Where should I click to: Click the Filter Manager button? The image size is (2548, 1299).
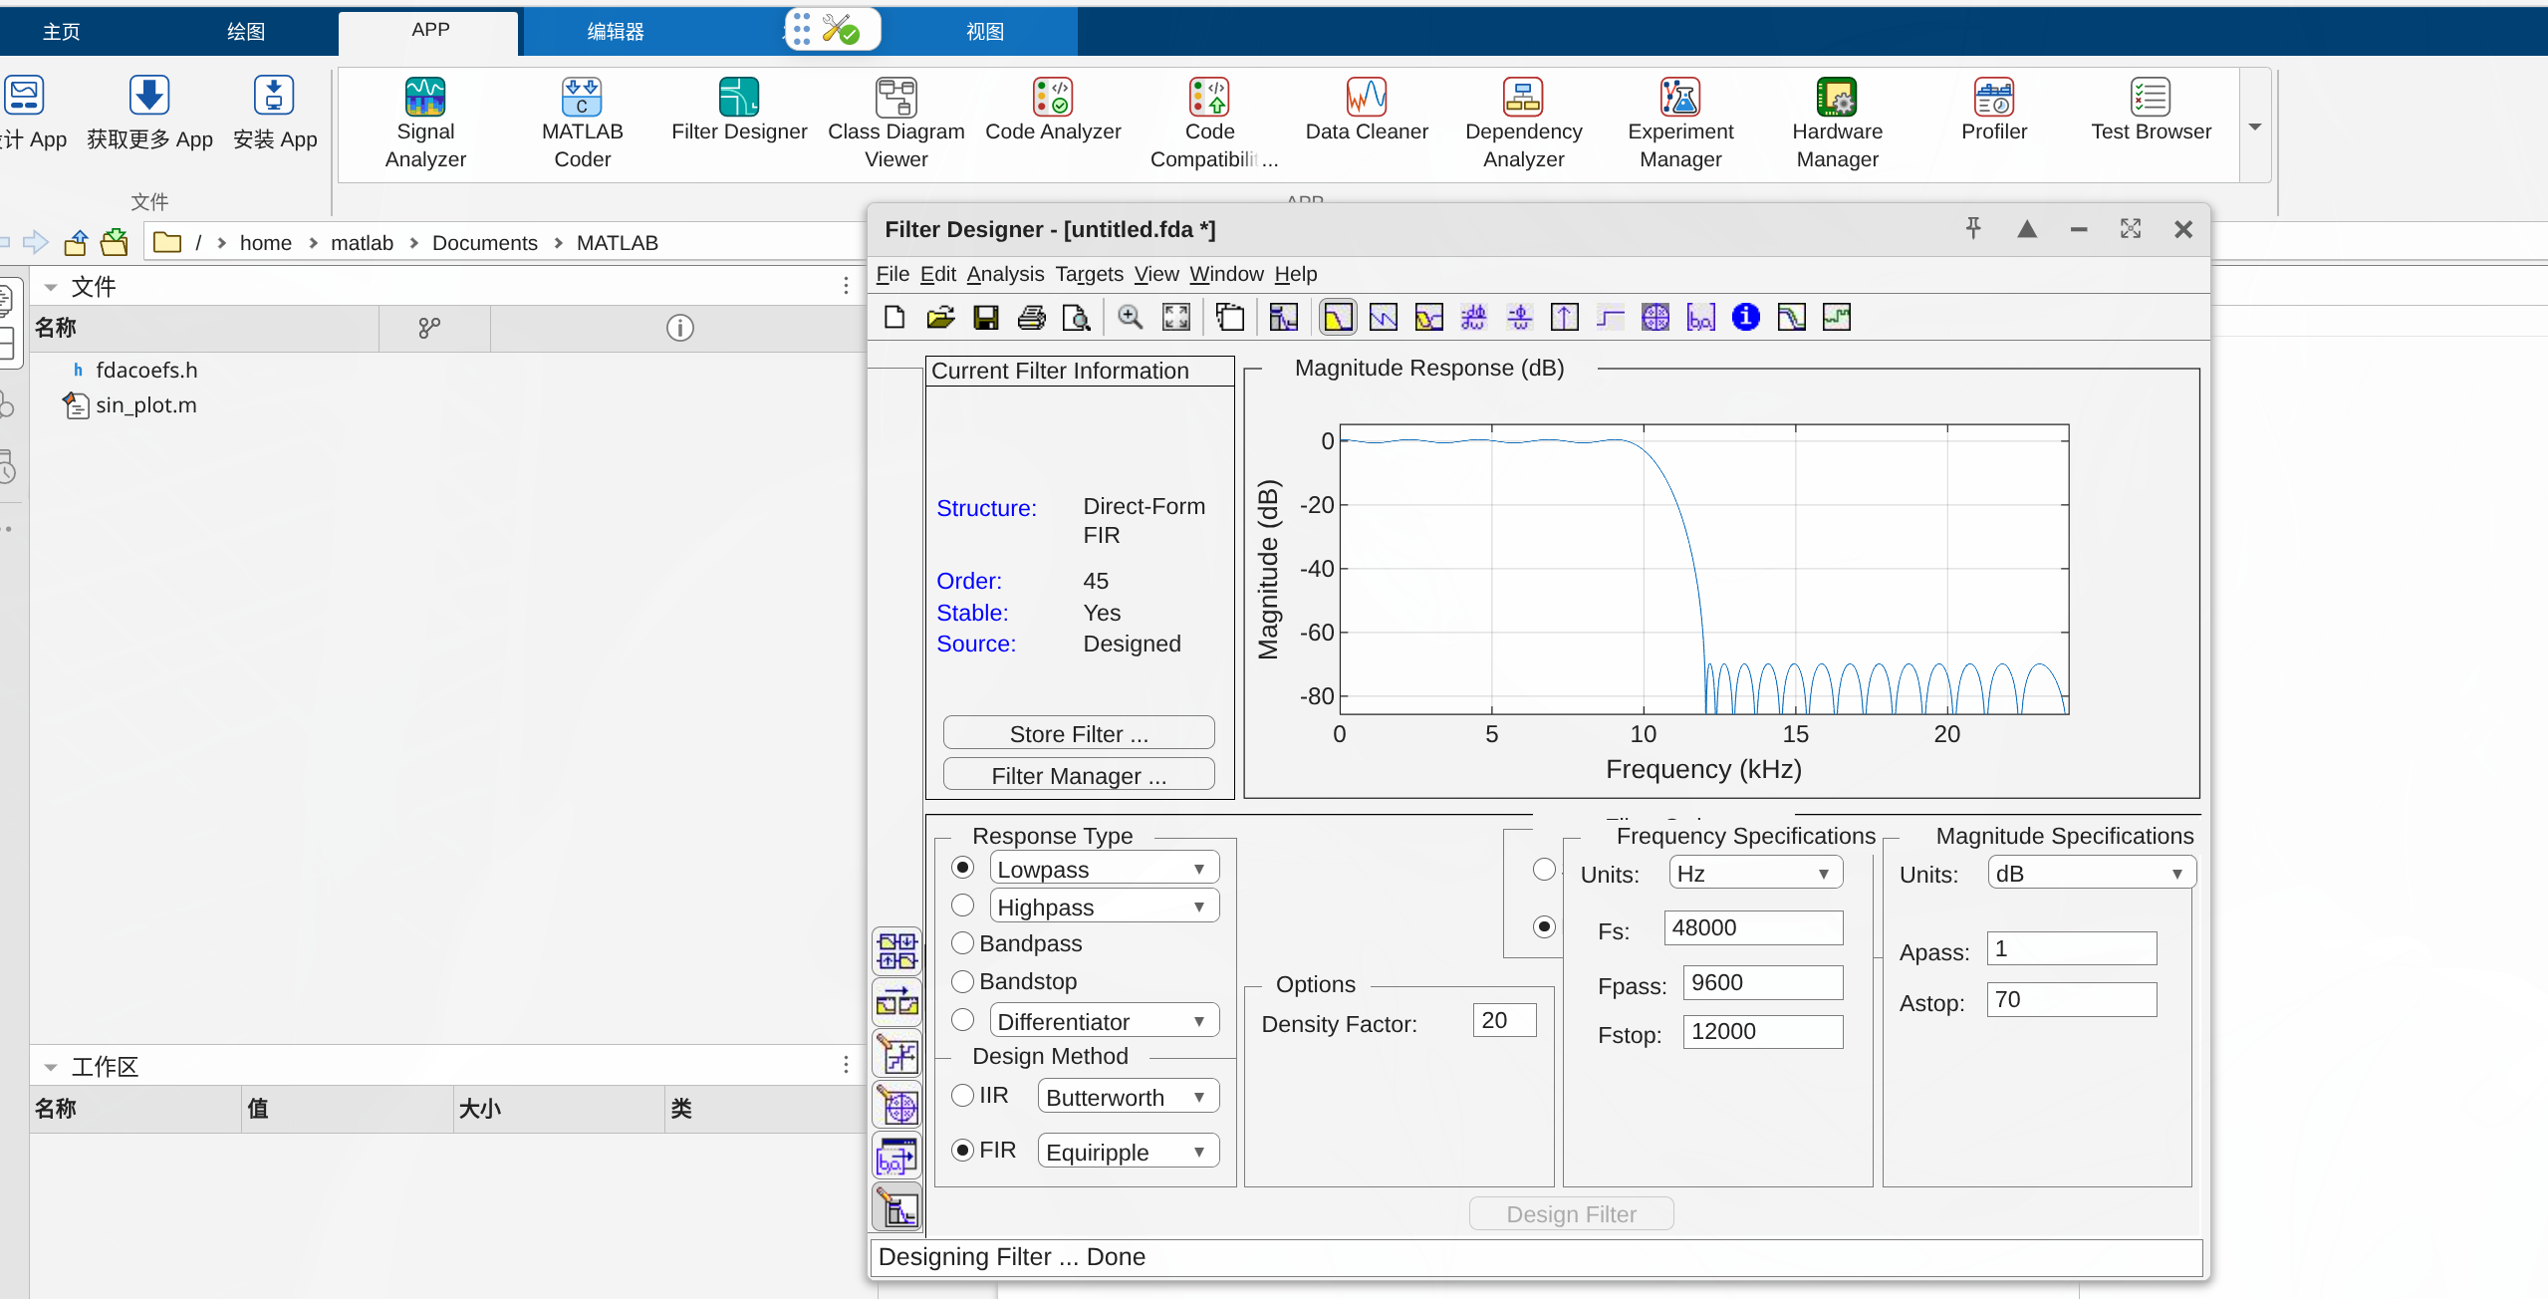1079,775
